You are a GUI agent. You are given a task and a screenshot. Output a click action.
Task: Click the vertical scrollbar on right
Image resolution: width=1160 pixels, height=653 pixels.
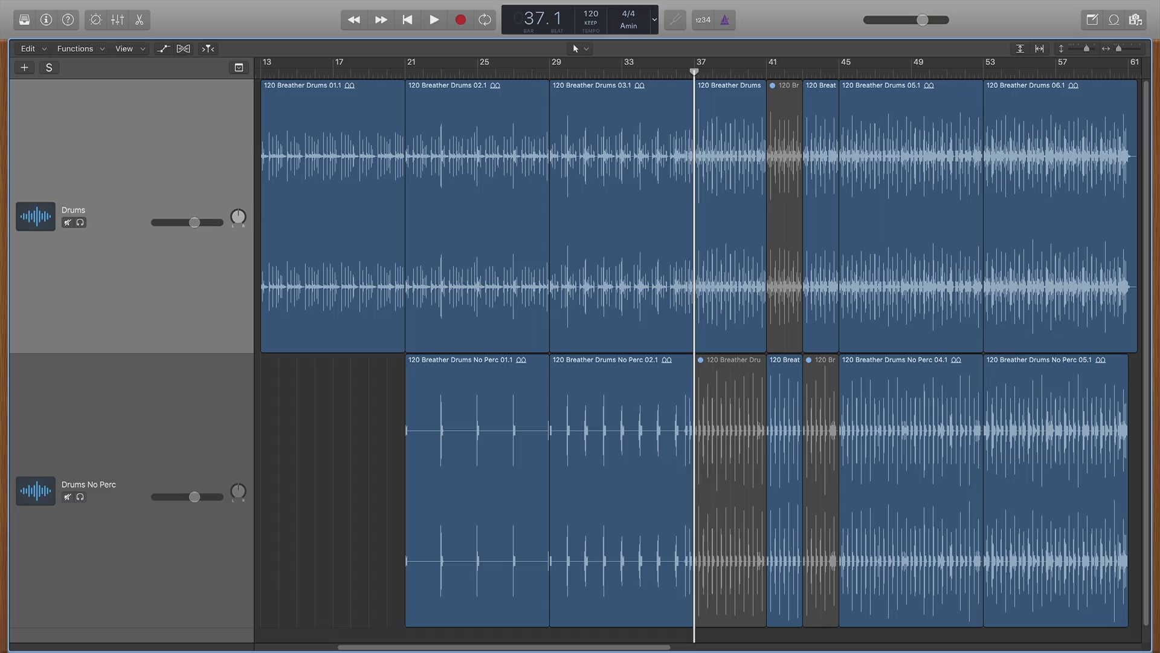pos(1145,354)
